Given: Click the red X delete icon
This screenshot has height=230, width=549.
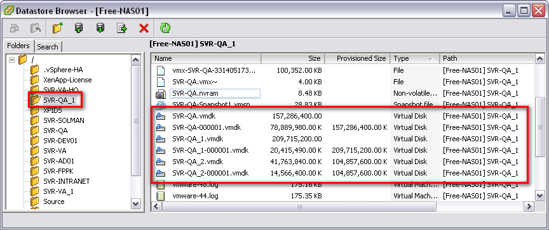Looking at the screenshot, I should click(x=144, y=29).
